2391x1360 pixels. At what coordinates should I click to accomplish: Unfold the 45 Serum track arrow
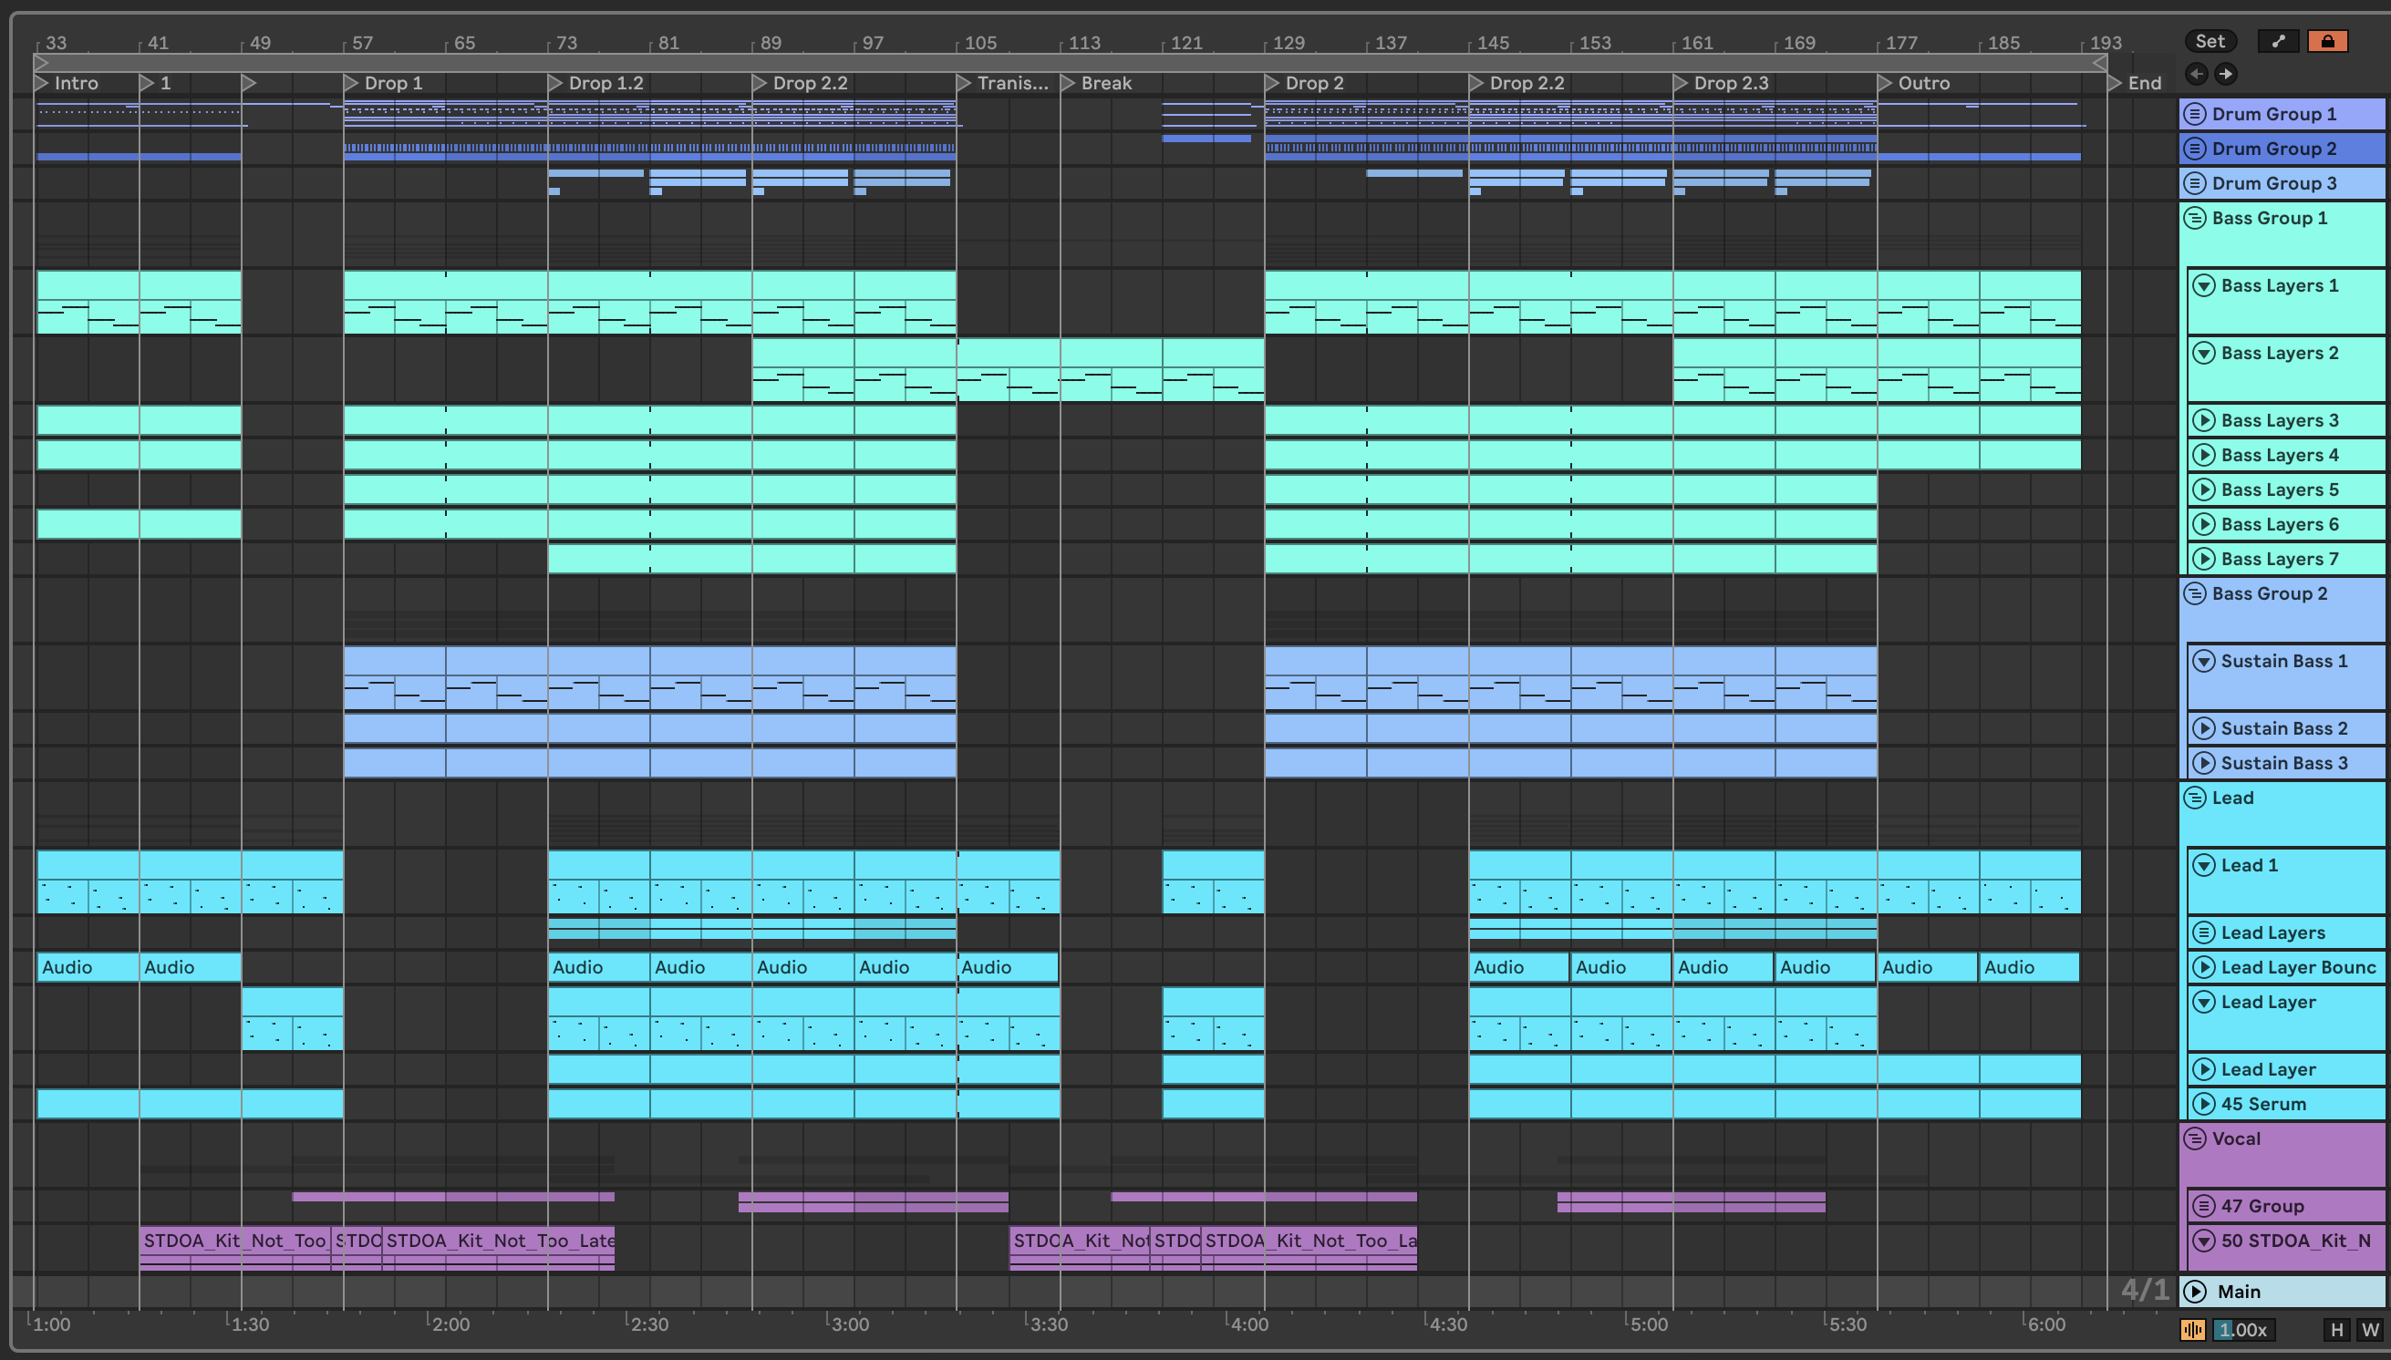(2204, 1104)
